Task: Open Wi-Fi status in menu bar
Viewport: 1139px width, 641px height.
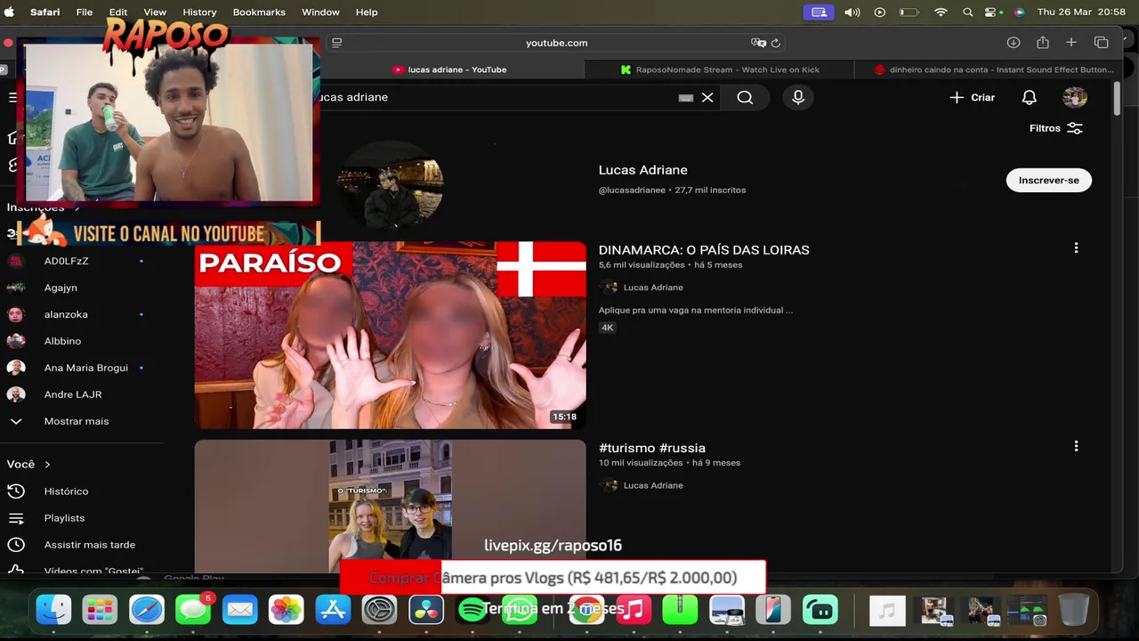Action: pyautogui.click(x=941, y=12)
